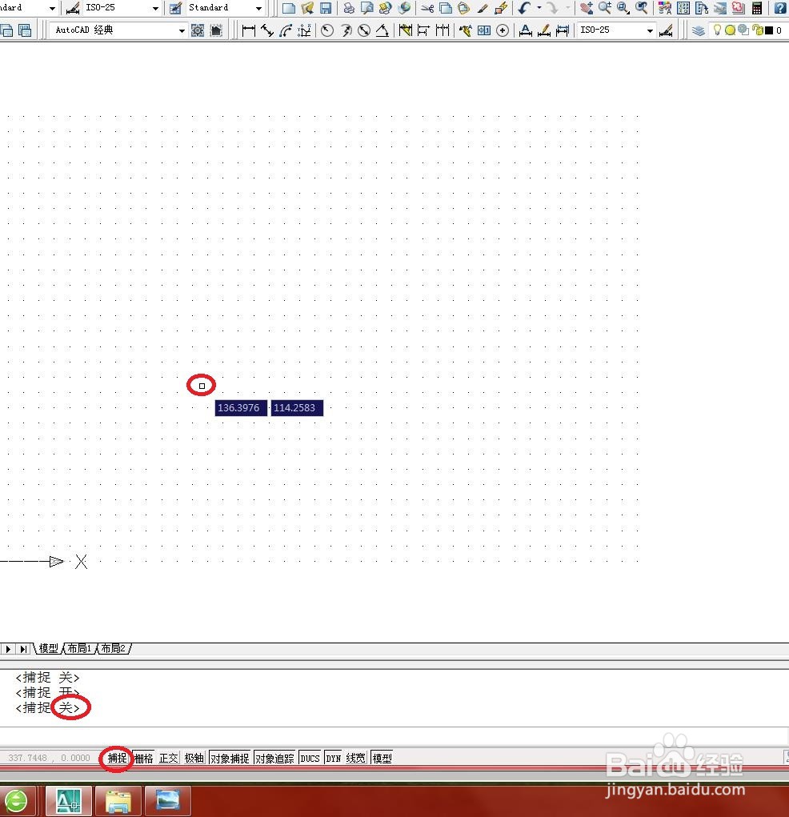
Task: Cut selection with the scissors icon
Action: click(427, 8)
